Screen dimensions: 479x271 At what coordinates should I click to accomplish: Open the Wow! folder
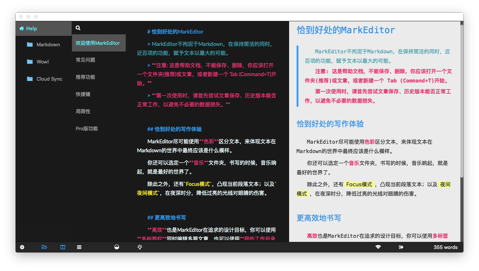tap(44, 62)
